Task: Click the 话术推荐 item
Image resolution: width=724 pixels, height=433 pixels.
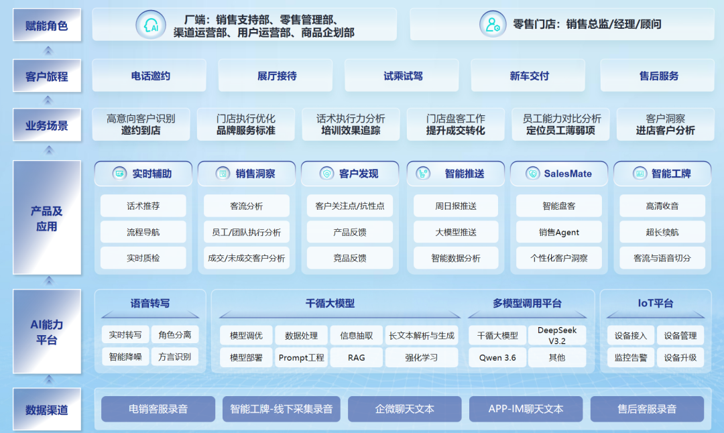Action: point(143,206)
